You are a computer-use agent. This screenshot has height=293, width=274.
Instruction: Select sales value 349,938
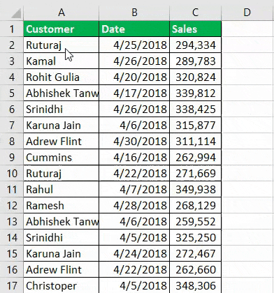[x=196, y=190]
